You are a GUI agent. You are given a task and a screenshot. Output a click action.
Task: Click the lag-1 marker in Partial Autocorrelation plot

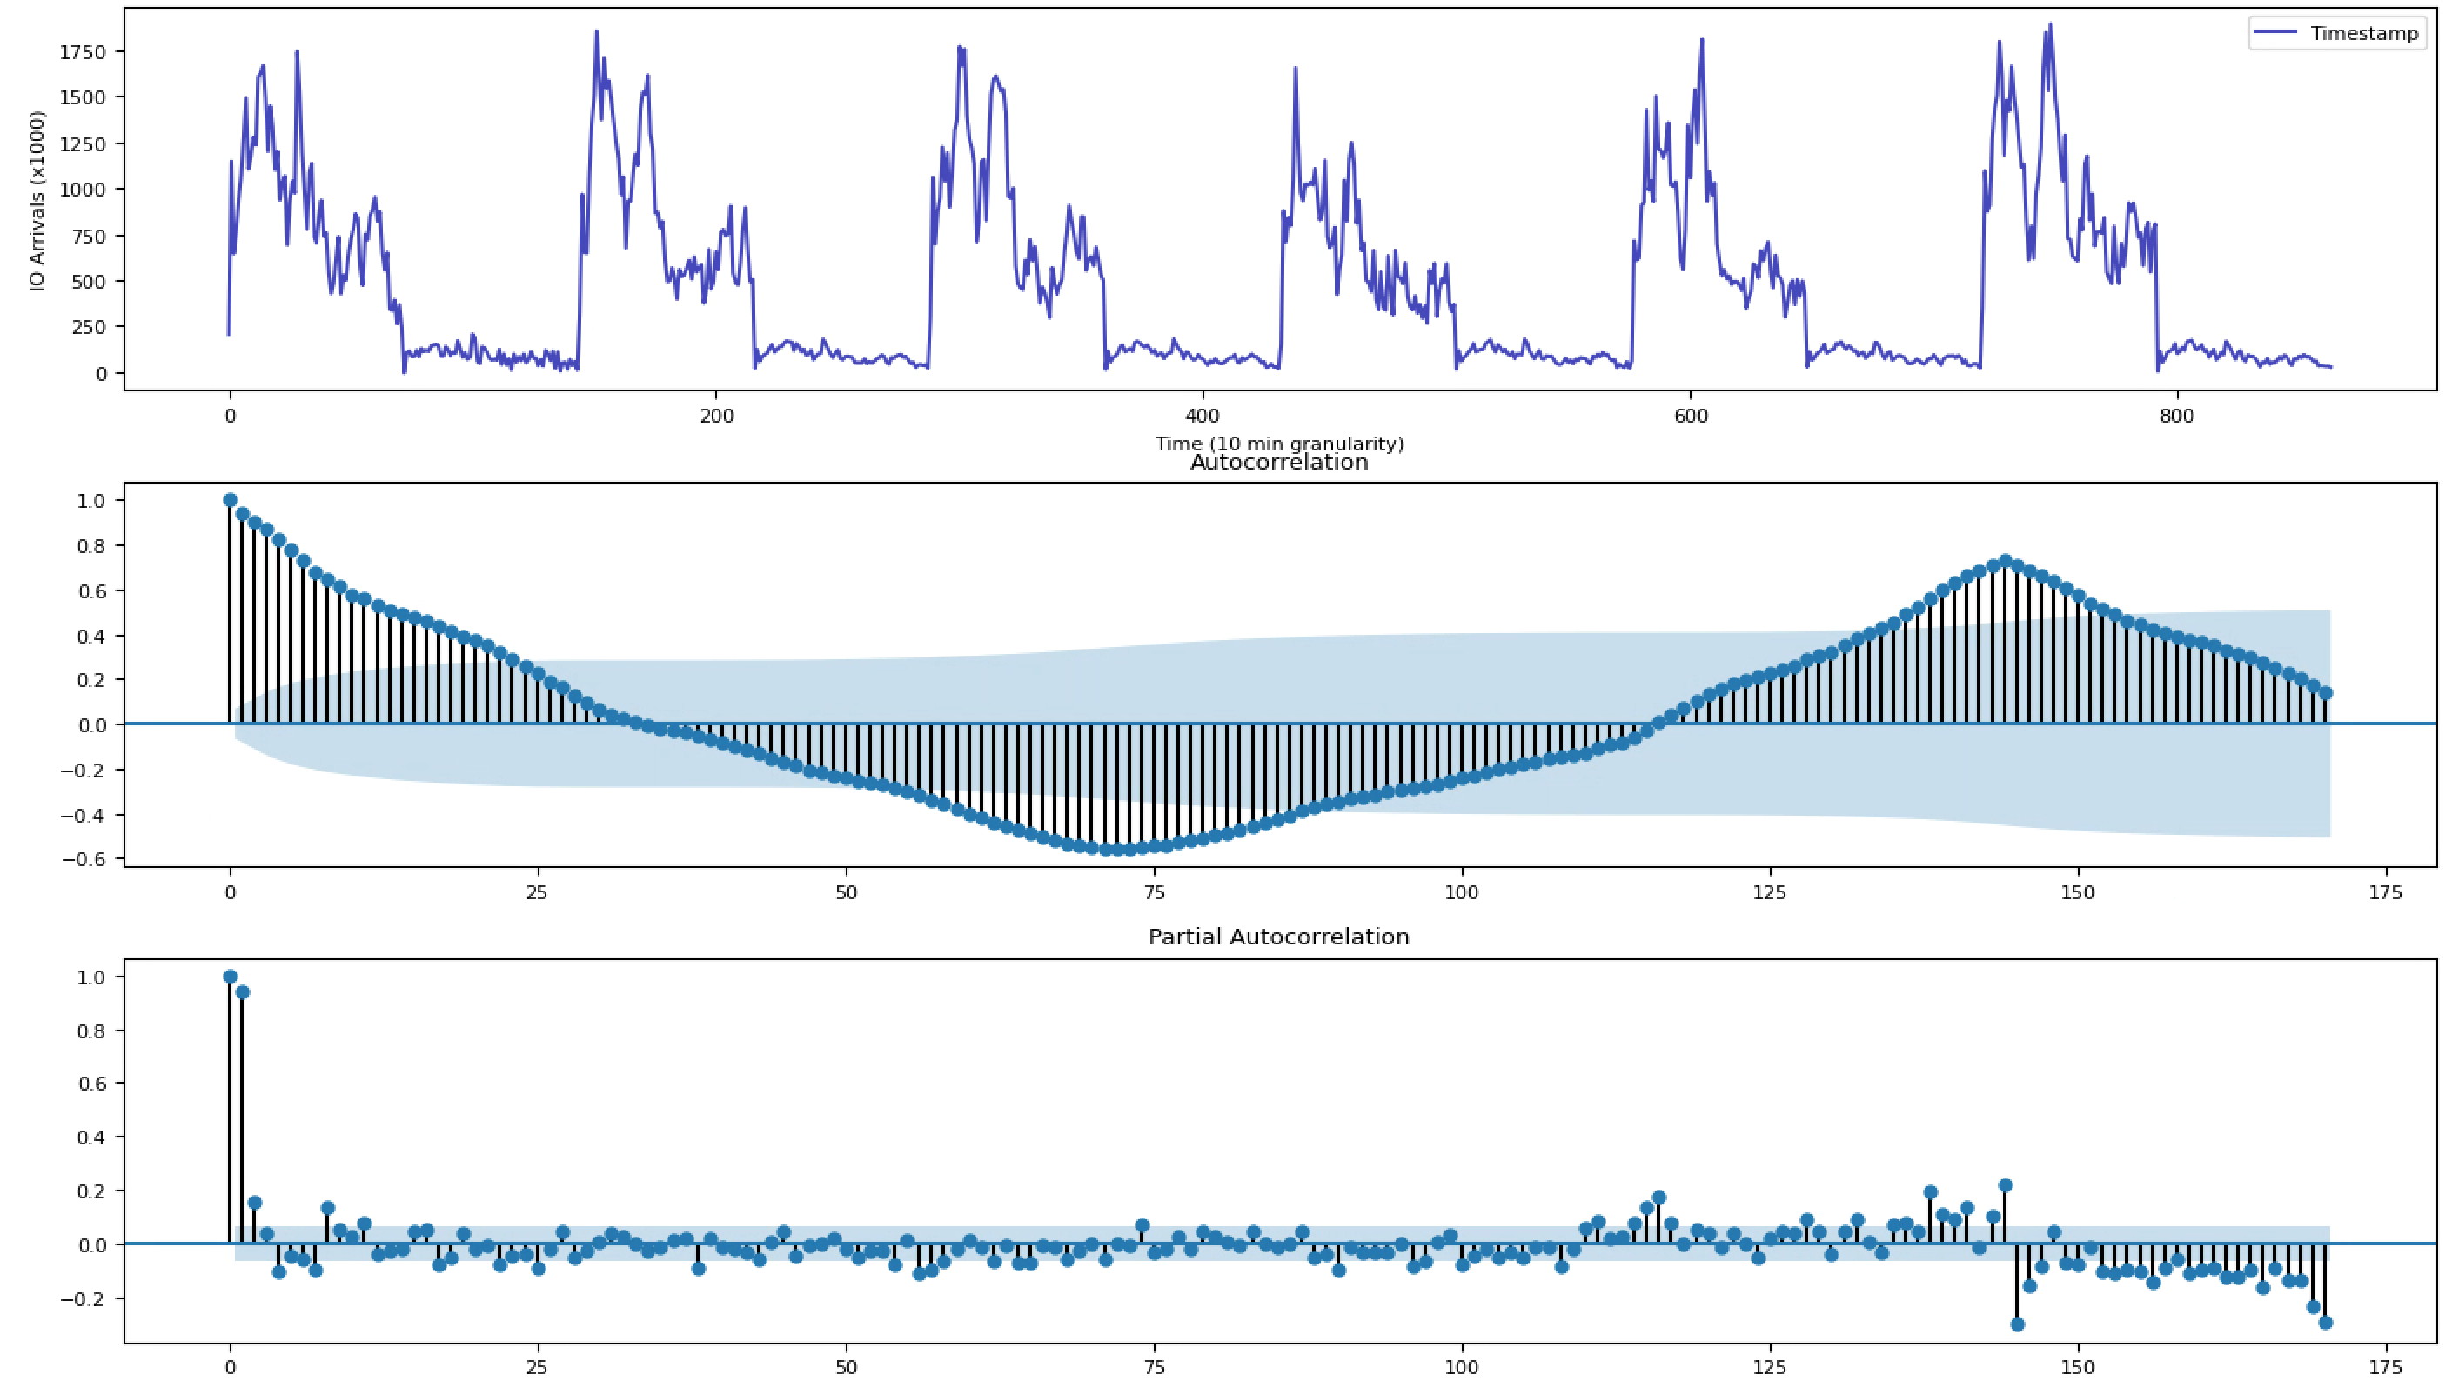[x=242, y=992]
